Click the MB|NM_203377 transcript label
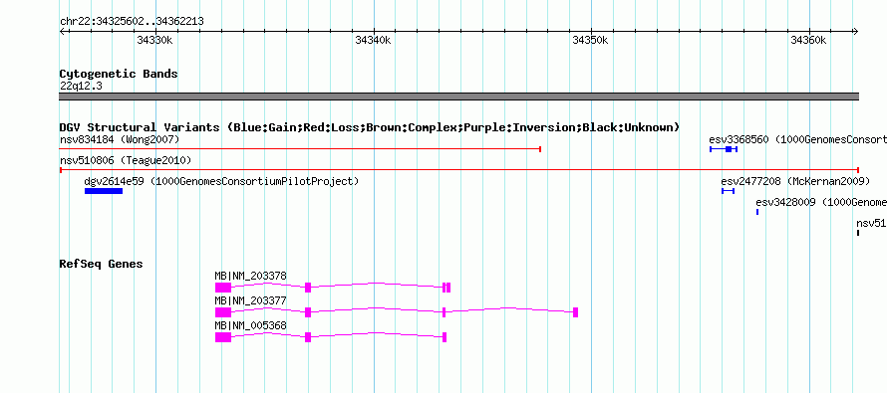The width and height of the screenshot is (887, 393). (x=250, y=300)
